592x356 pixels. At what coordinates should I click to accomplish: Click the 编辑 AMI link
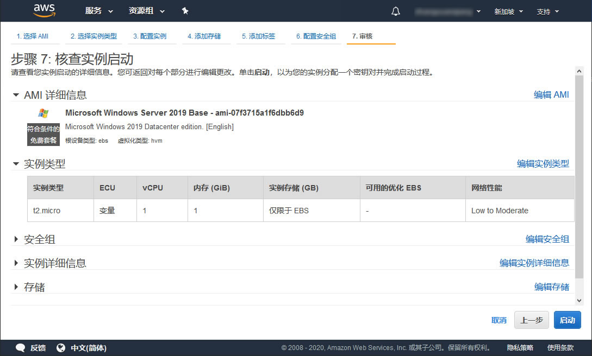551,94
